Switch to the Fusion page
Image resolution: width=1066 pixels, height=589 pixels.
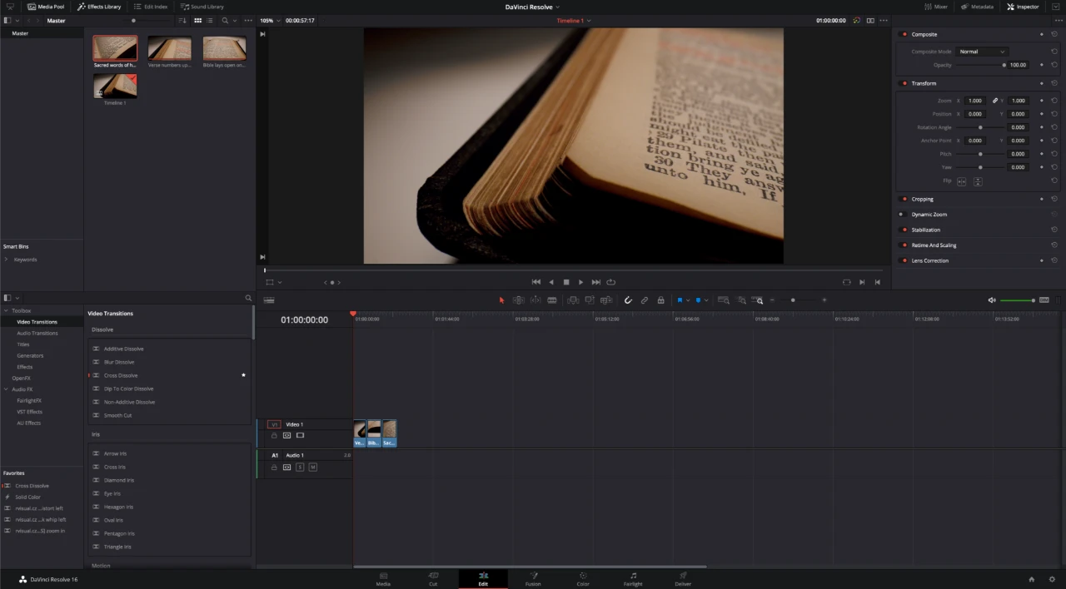click(533, 579)
